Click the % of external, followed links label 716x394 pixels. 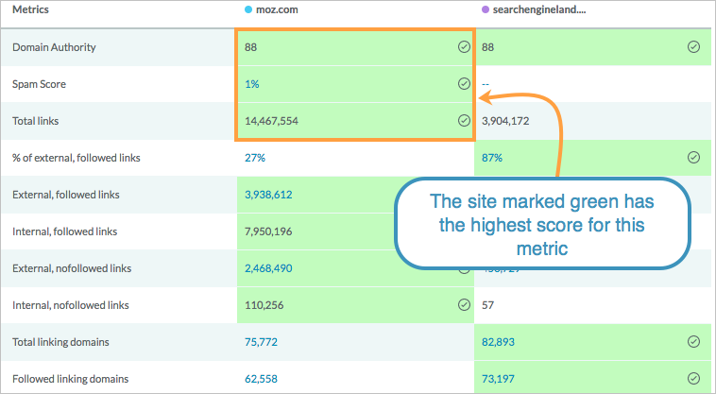(77, 158)
